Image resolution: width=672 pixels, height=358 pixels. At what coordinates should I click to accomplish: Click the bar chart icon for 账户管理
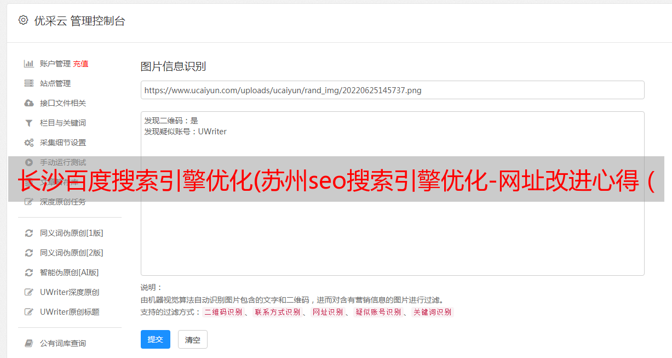click(x=29, y=64)
